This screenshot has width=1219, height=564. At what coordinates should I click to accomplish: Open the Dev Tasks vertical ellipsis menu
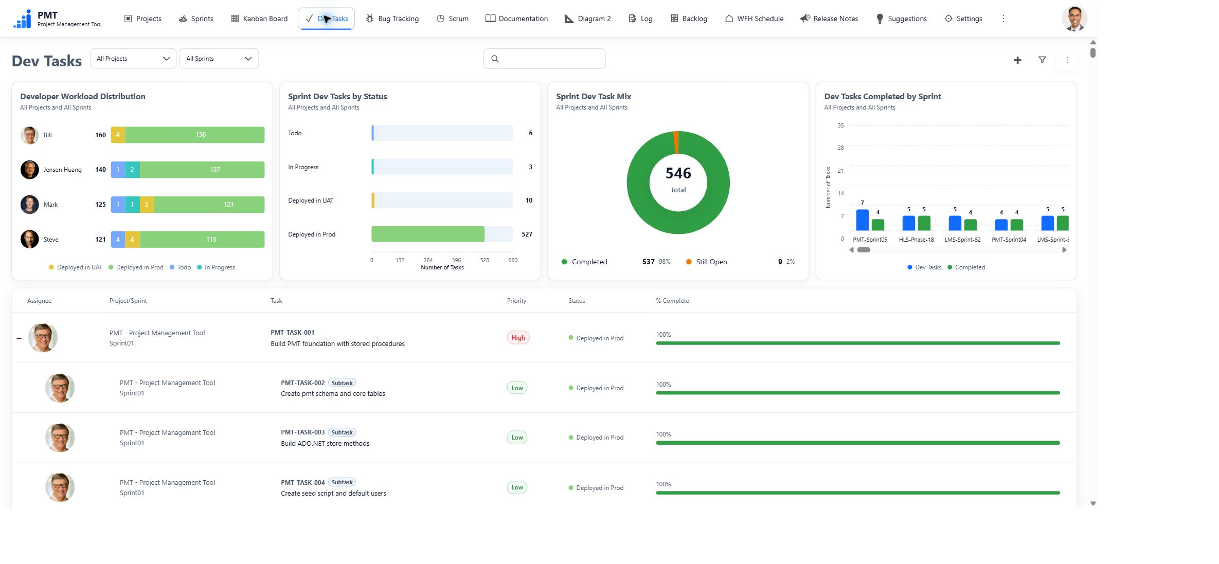(x=1067, y=60)
